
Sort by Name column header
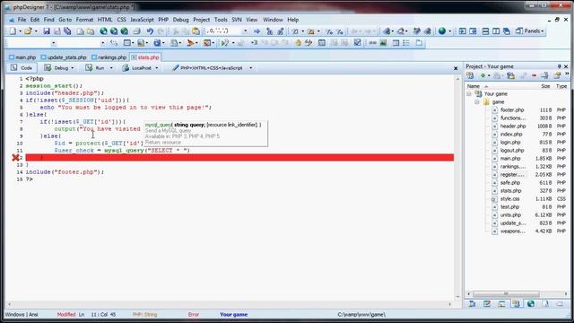pyautogui.click(x=474, y=86)
